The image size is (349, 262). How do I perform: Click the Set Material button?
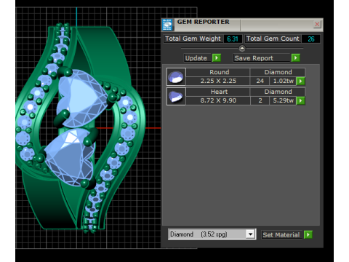click(281, 235)
